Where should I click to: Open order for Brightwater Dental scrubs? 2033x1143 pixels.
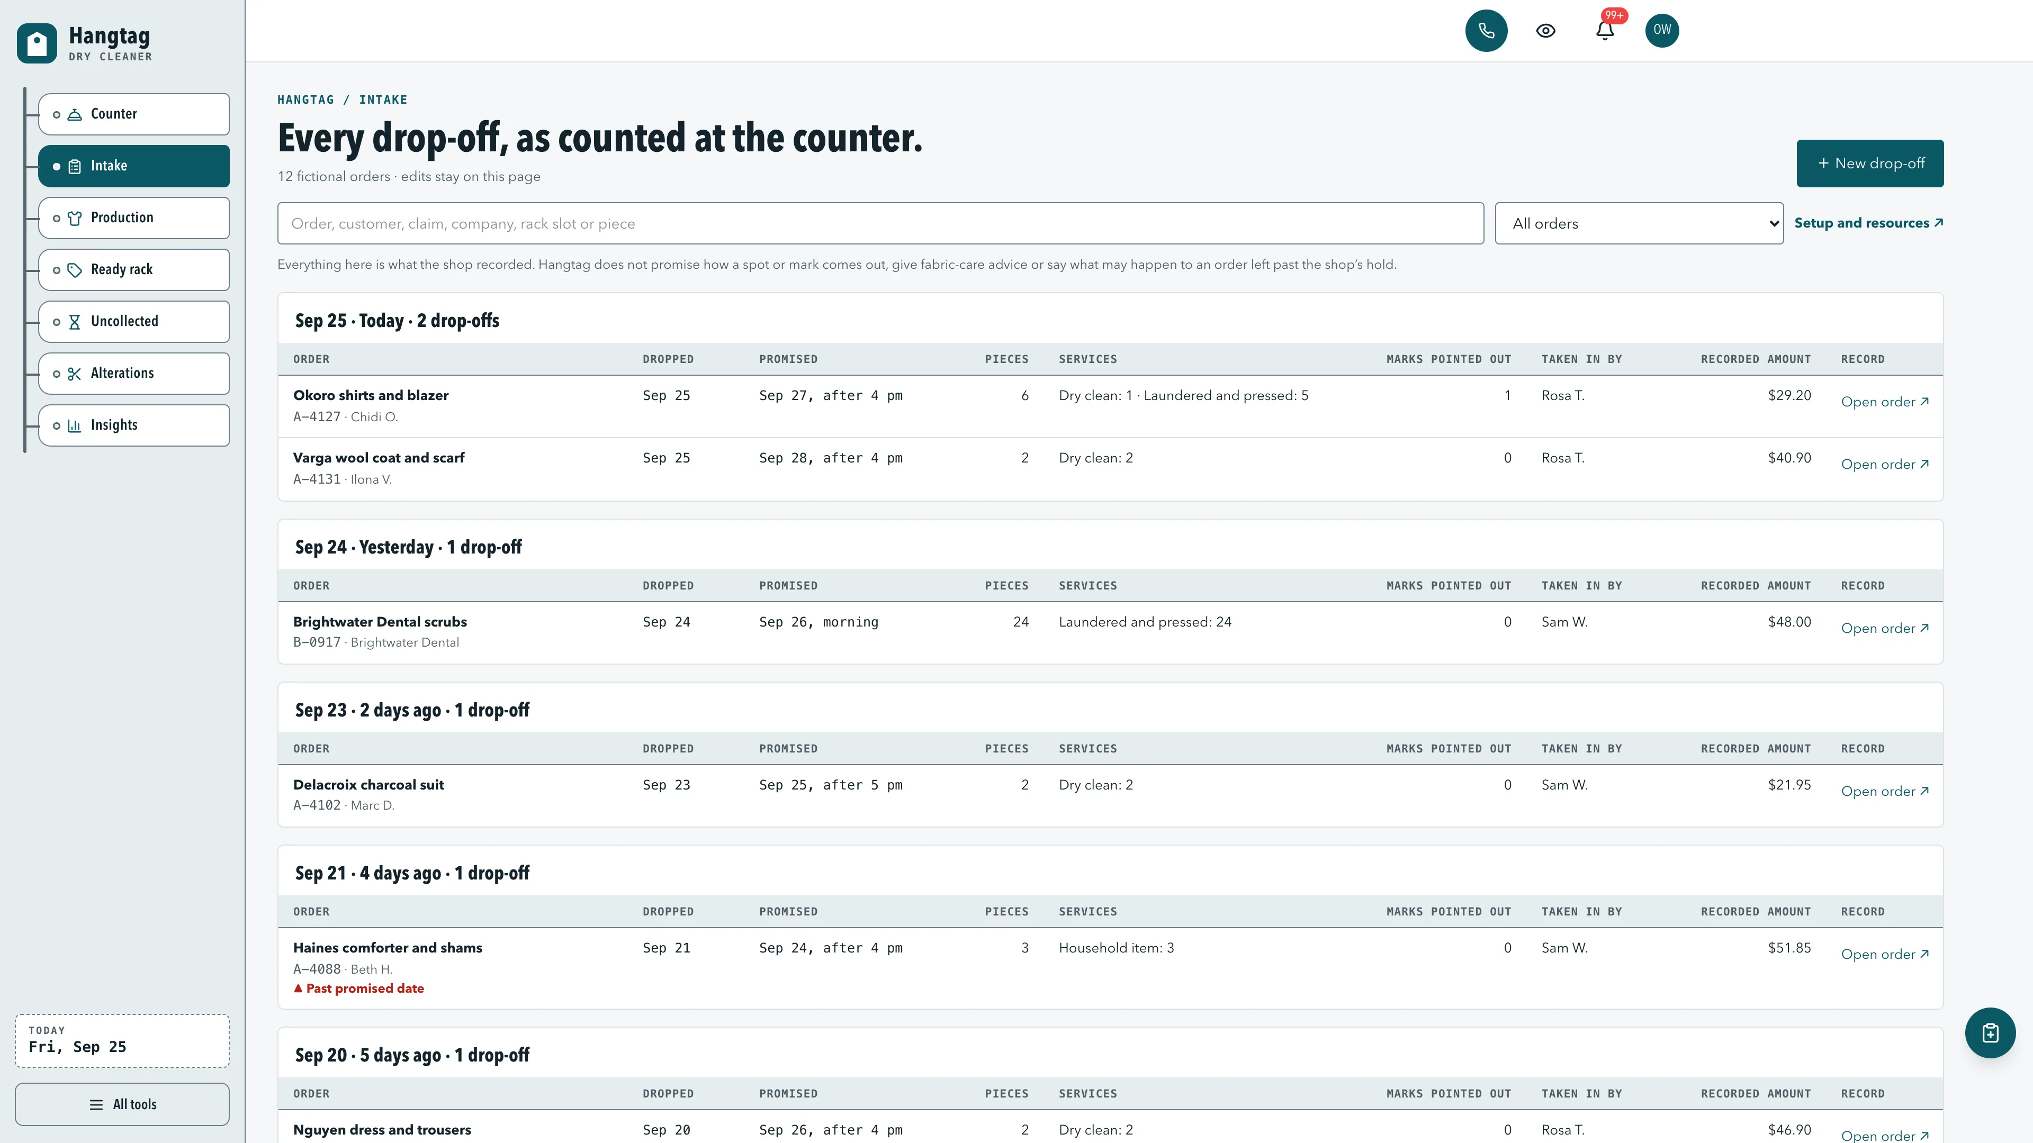[1885, 628]
